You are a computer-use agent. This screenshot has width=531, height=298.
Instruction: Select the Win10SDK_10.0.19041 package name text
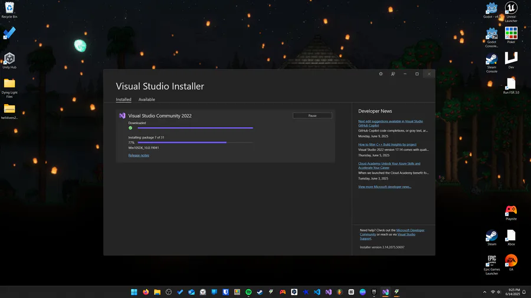click(143, 148)
